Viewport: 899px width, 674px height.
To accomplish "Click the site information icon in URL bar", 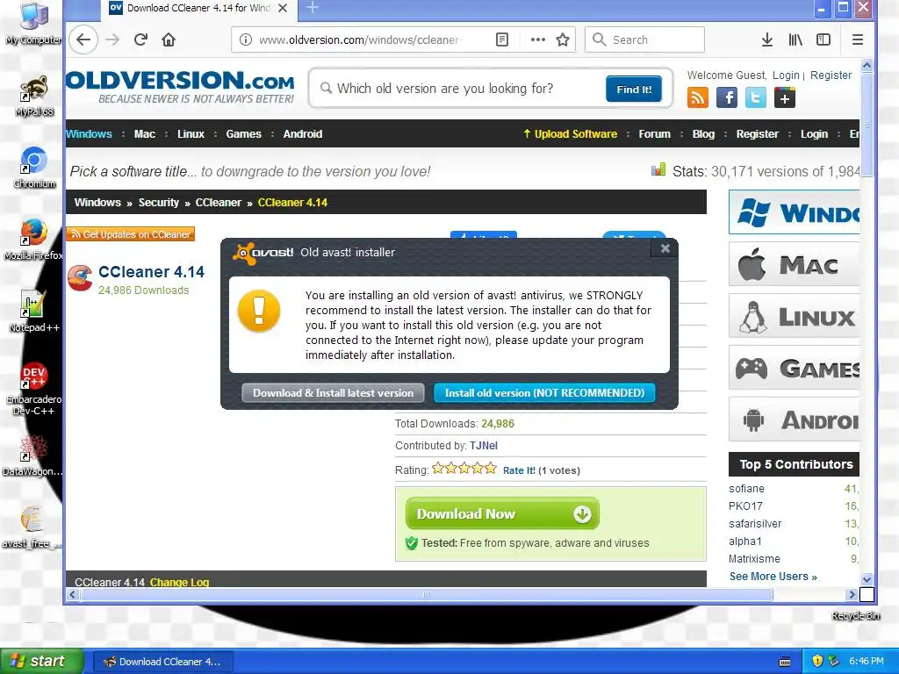I will [246, 39].
